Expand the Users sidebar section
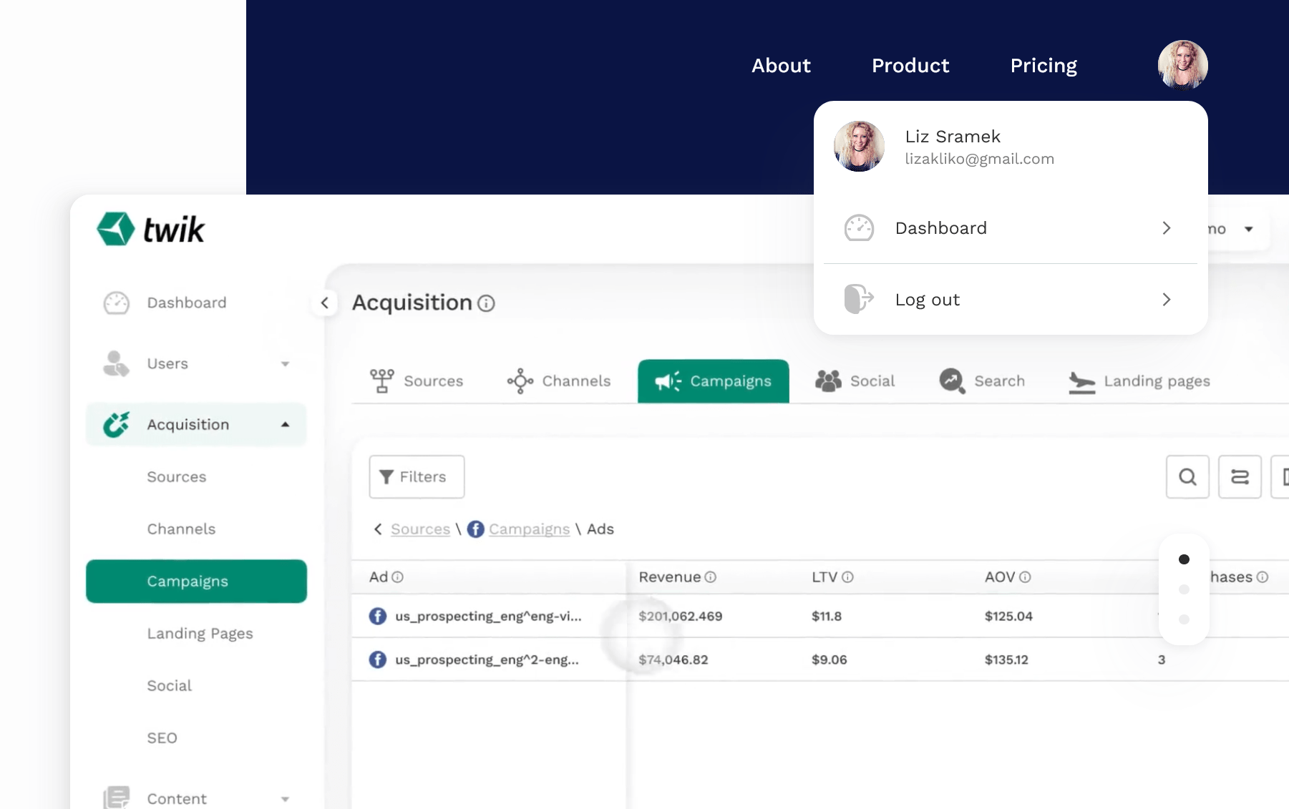 coord(286,363)
